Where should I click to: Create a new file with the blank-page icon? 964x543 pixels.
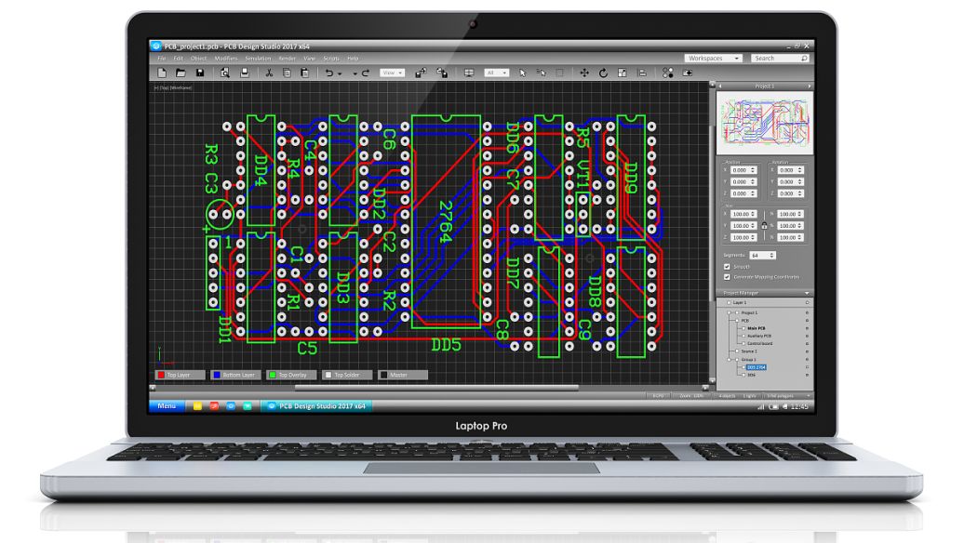162,73
